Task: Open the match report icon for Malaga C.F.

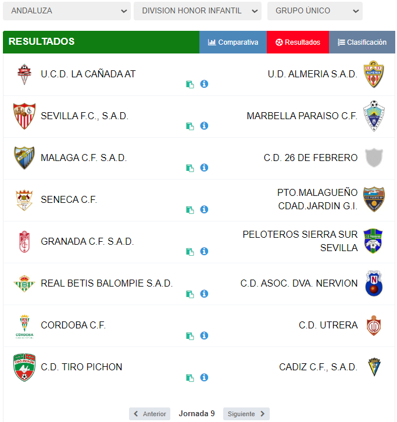Action: tap(189, 168)
